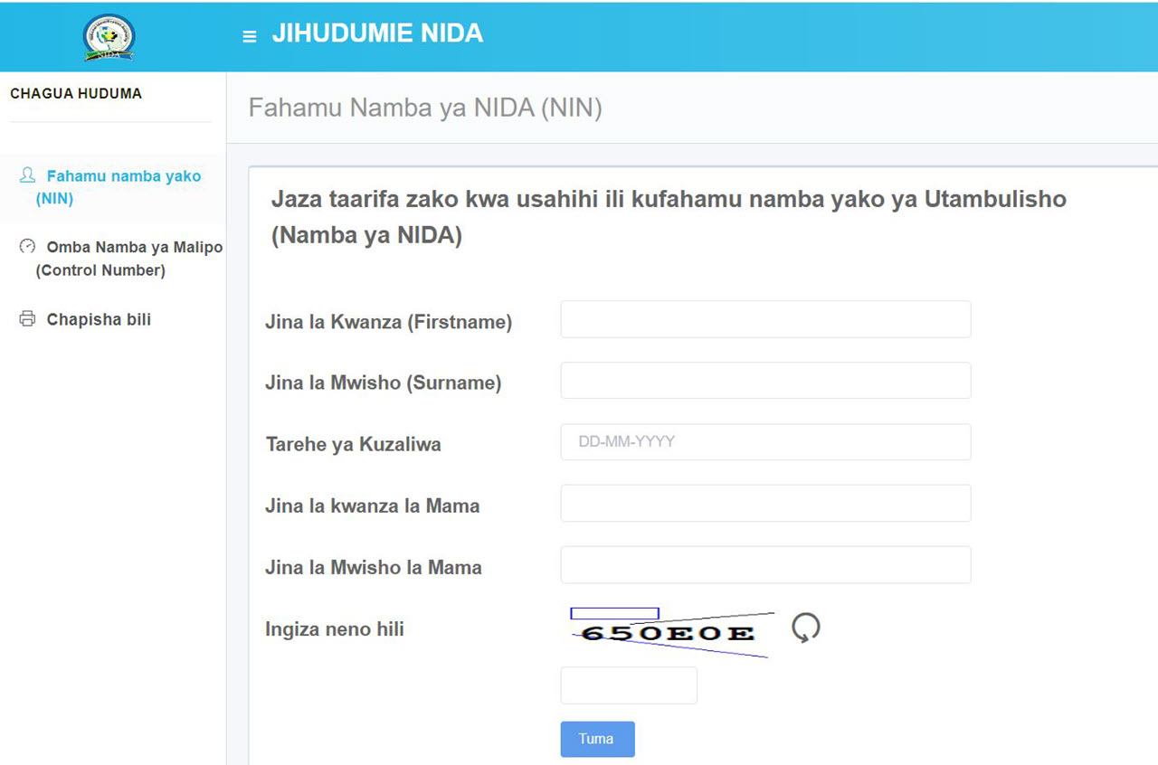Click the printer icon beside Chapisha bili
Viewport: 1158px width, 765px height.
coord(27,319)
